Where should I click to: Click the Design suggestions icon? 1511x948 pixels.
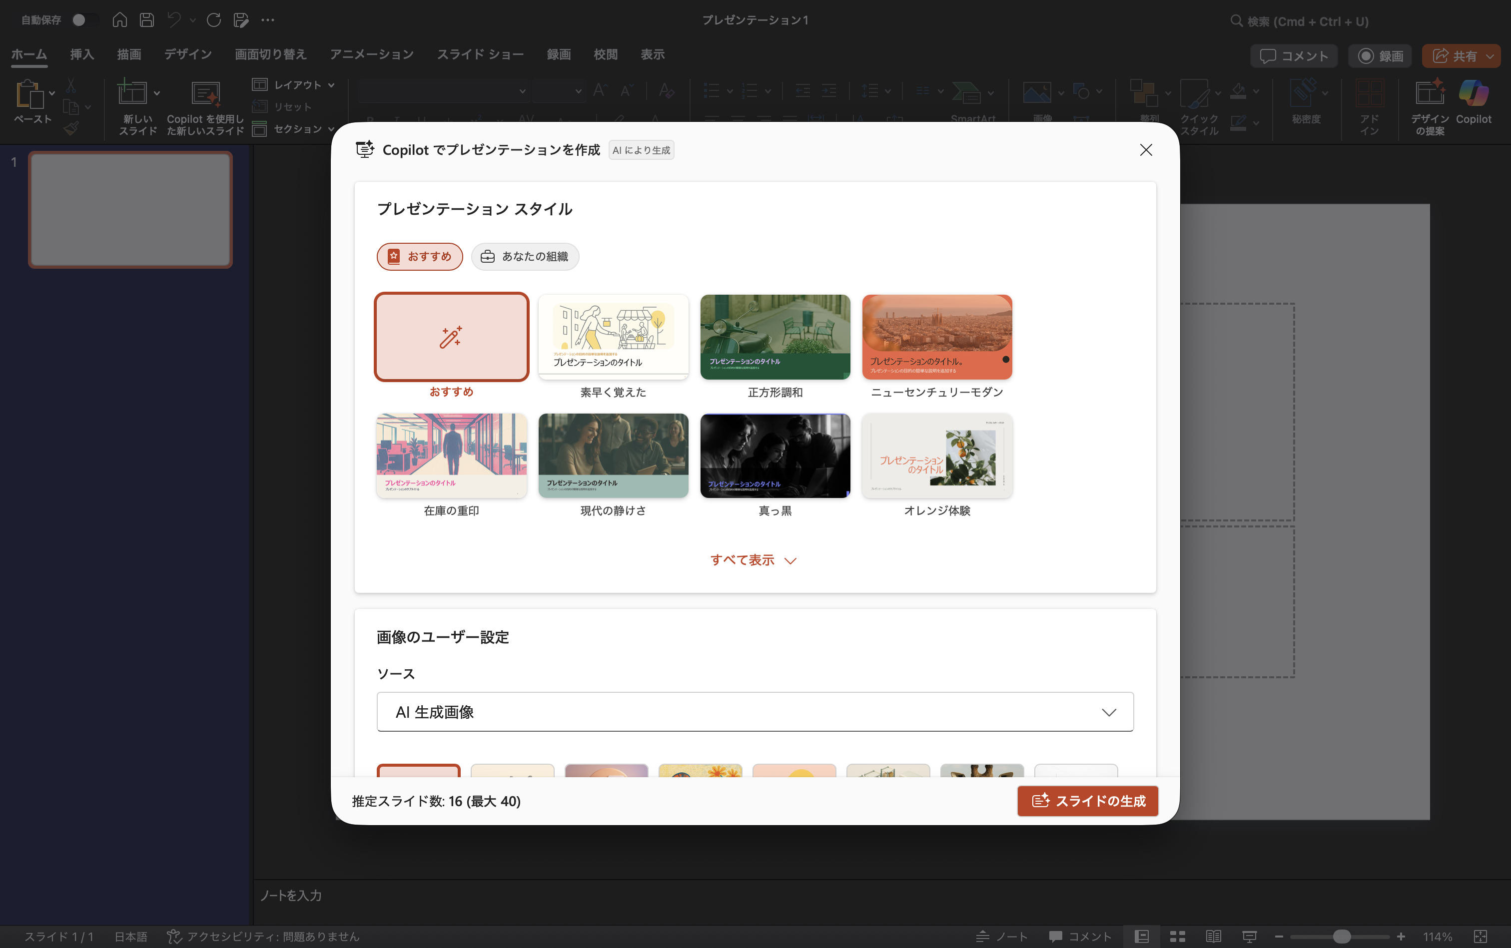click(x=1430, y=94)
